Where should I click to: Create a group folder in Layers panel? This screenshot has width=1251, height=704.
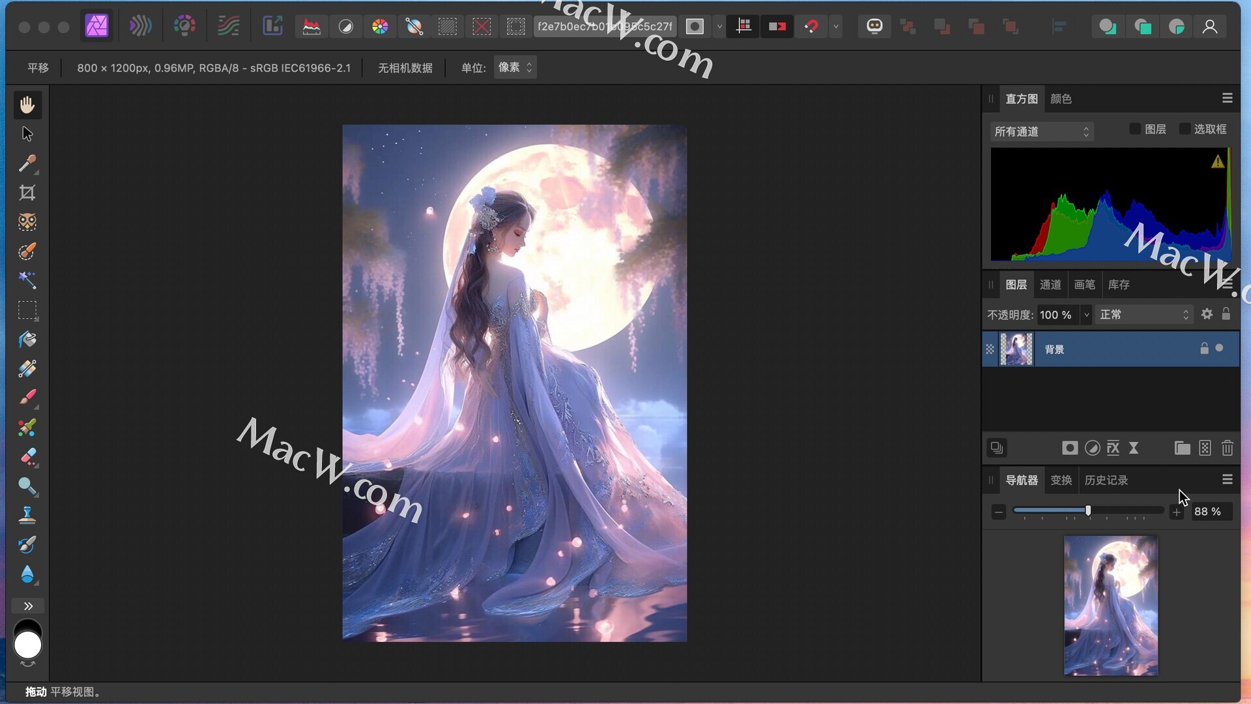click(x=1183, y=448)
